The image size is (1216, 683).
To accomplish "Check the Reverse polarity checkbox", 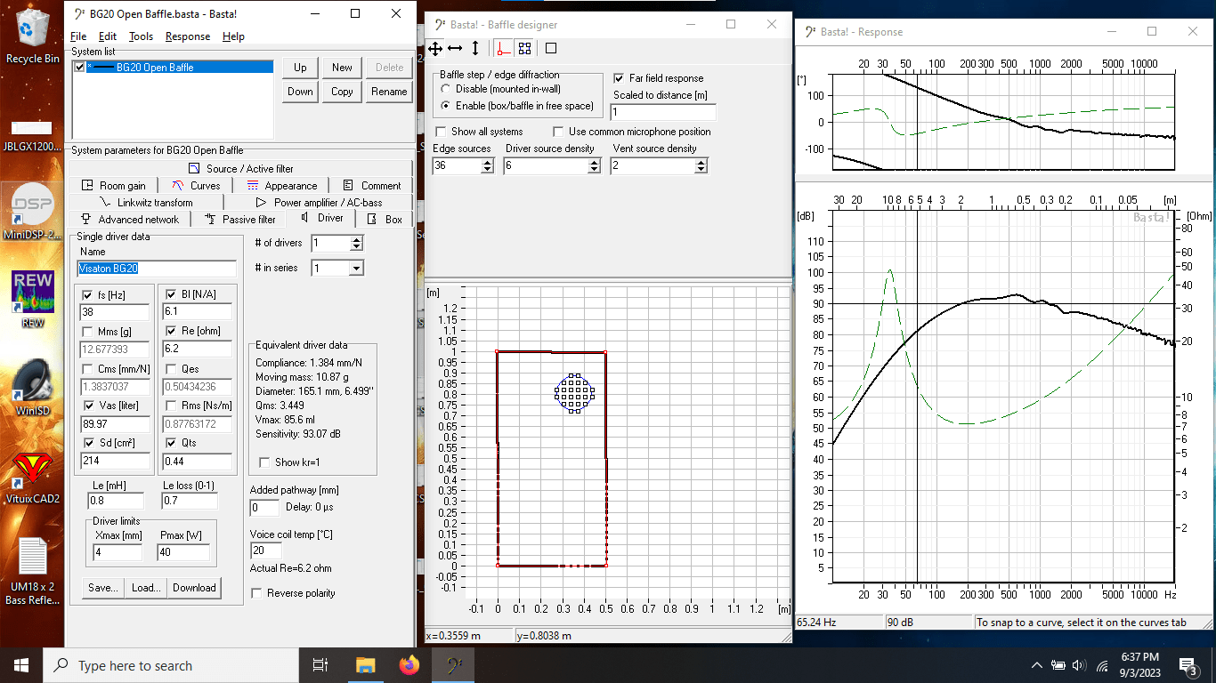I will coord(256,593).
